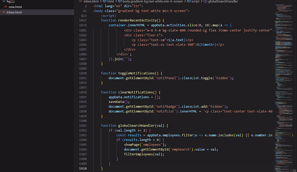Click }).join(''); on line 1887
Image resolution: width=297 pixels, height=172 pixels.
(120, 59)
